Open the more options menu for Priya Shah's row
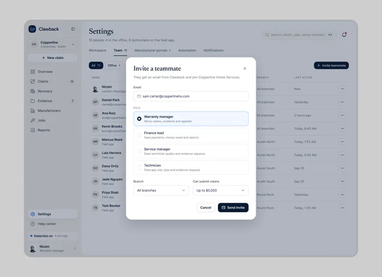382x277 pixels. click(342, 194)
